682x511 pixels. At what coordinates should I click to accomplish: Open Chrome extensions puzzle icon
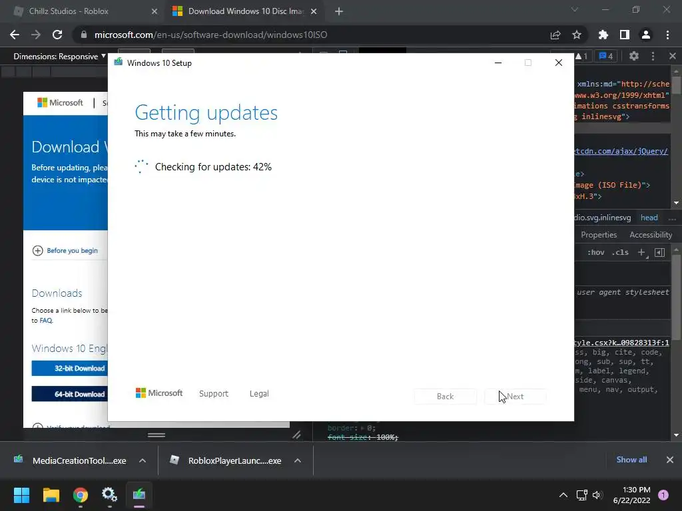pyautogui.click(x=603, y=35)
